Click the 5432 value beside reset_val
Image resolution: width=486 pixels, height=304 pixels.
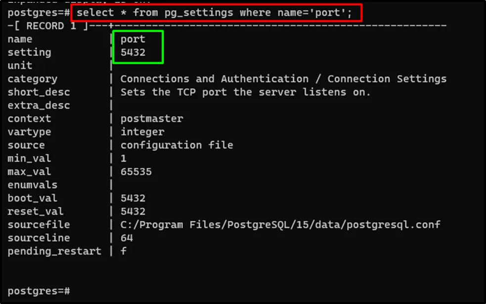[133, 212]
